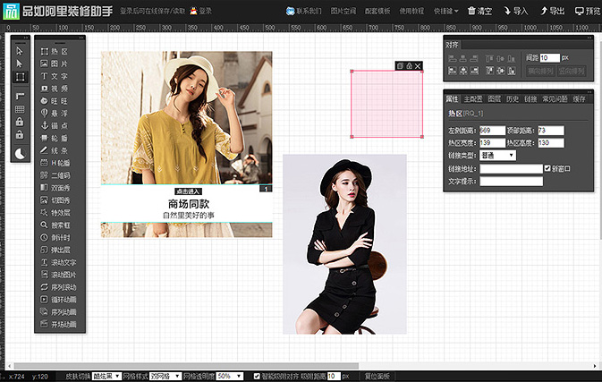Insert a 文字 text component
The image size is (602, 382).
(55, 76)
